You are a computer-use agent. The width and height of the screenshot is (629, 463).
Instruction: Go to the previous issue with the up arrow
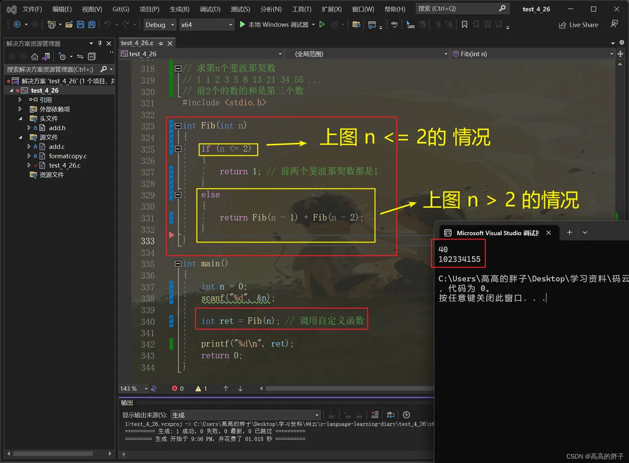pos(226,388)
